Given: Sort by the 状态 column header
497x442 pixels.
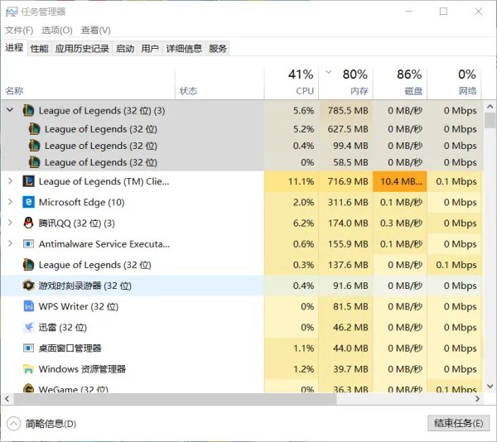Looking at the screenshot, I should click(220, 84).
